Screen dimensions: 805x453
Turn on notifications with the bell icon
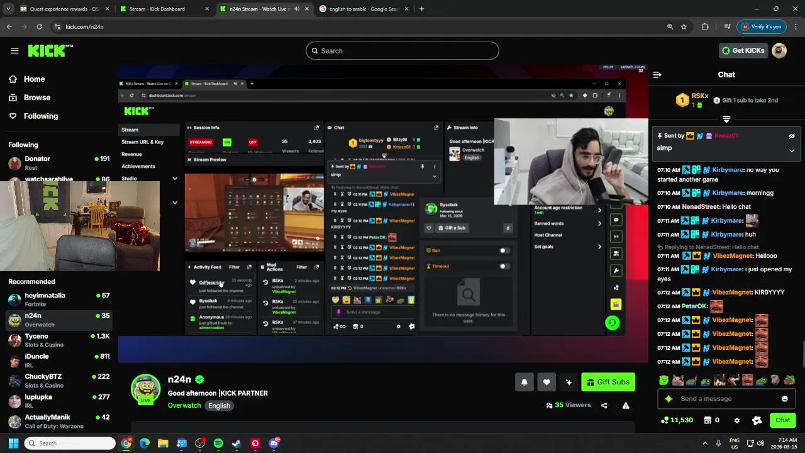click(x=524, y=382)
